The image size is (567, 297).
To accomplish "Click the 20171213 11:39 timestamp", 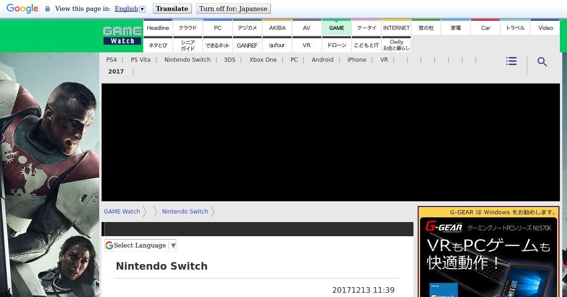I will point(363,290).
